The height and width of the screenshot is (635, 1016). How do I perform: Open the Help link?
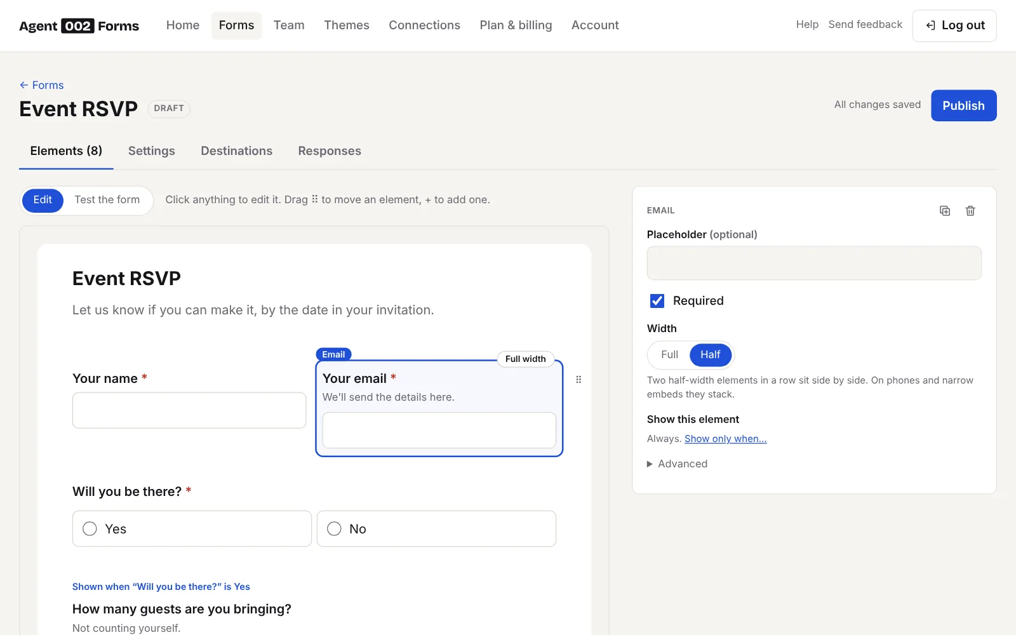(807, 25)
